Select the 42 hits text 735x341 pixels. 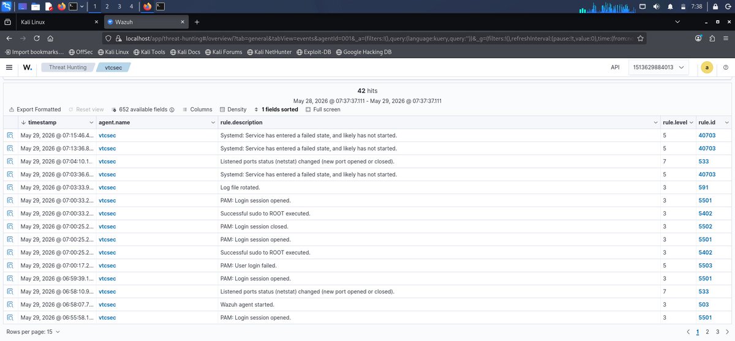point(367,91)
